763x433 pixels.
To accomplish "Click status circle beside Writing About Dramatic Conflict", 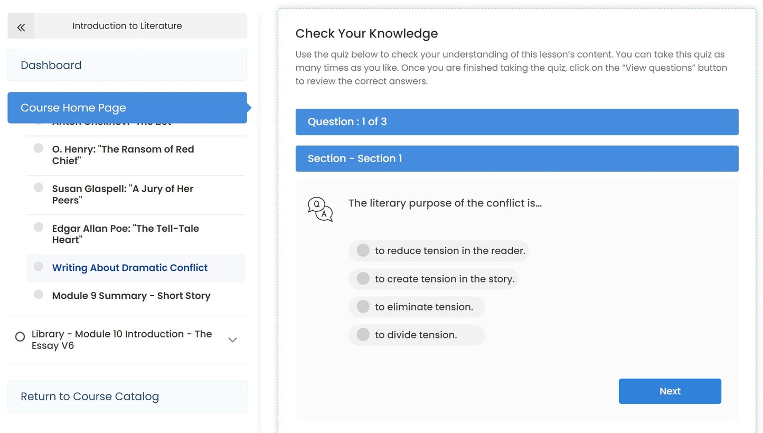I will (x=39, y=267).
